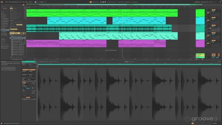Select the Sounds category in browser

5,15
